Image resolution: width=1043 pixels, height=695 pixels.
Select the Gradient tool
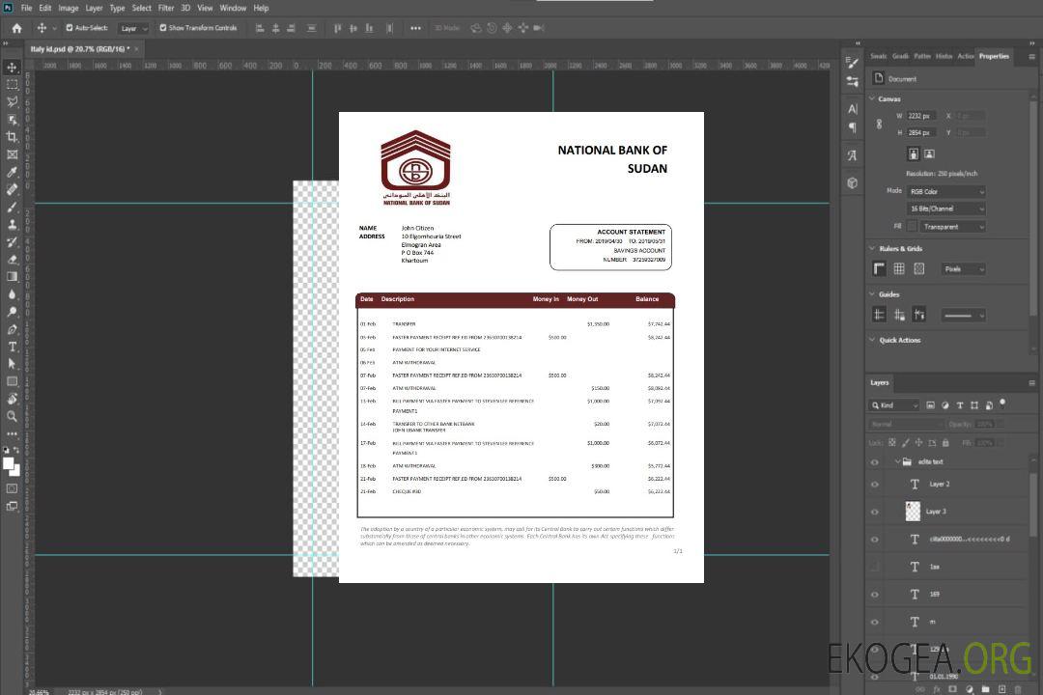(12, 277)
